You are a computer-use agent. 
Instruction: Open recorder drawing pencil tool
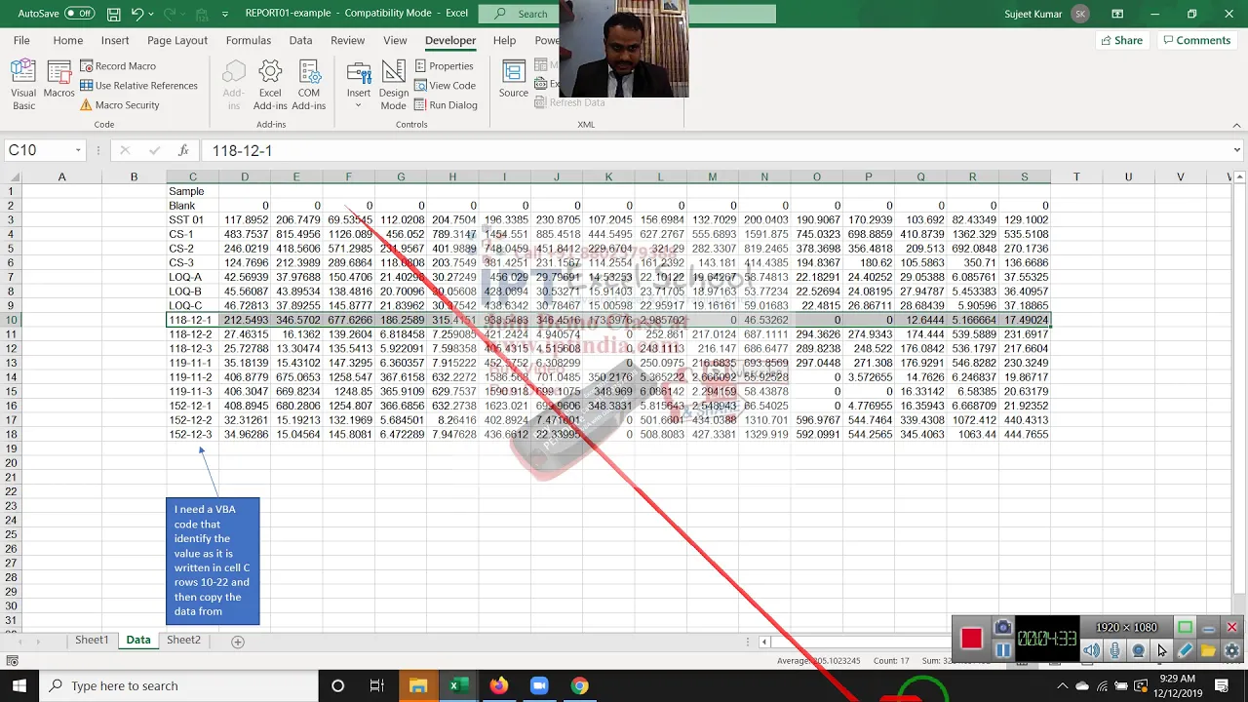point(1185,650)
